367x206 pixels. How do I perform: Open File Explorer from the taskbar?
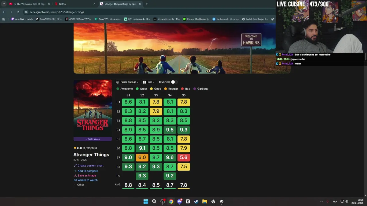(205, 201)
